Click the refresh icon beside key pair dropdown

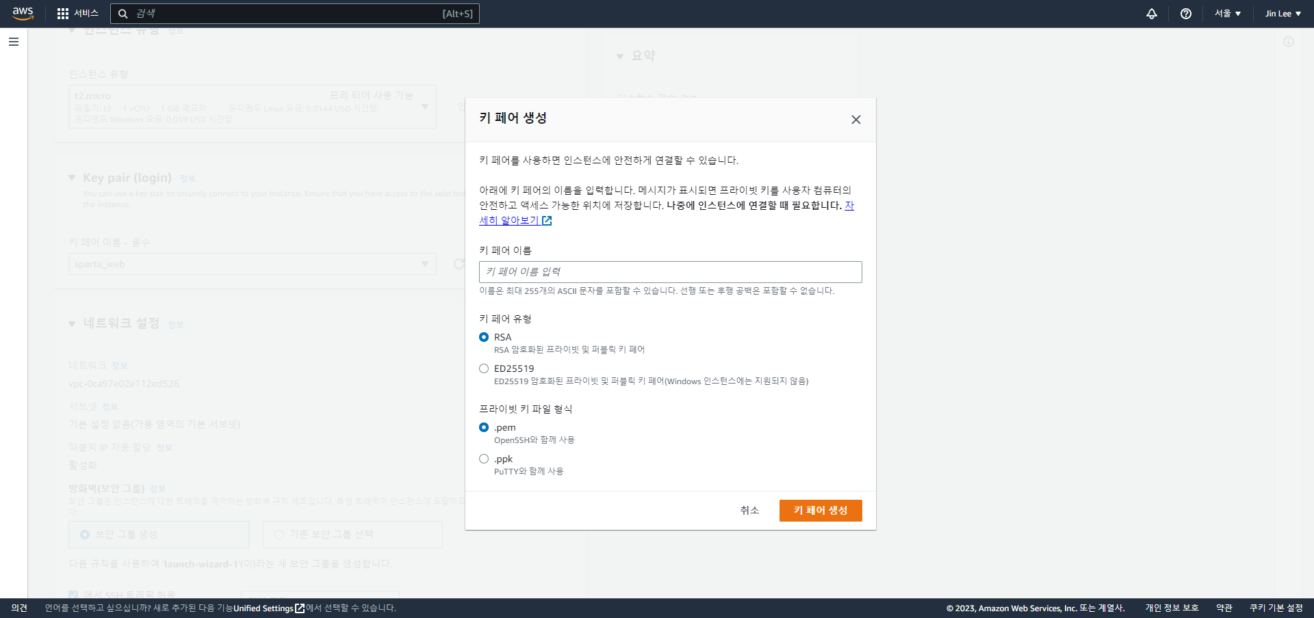pyautogui.click(x=459, y=264)
